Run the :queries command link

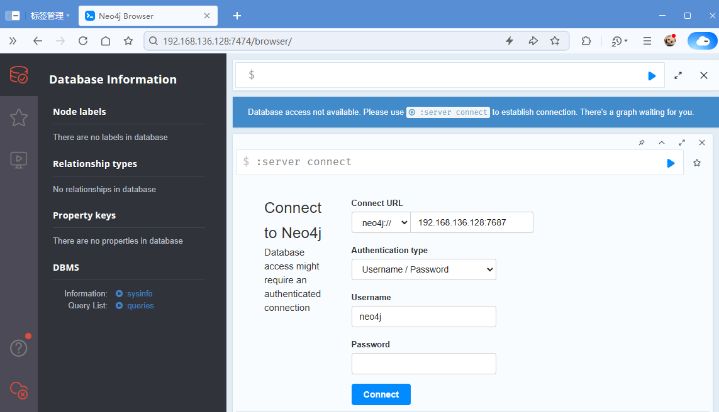[135, 306]
